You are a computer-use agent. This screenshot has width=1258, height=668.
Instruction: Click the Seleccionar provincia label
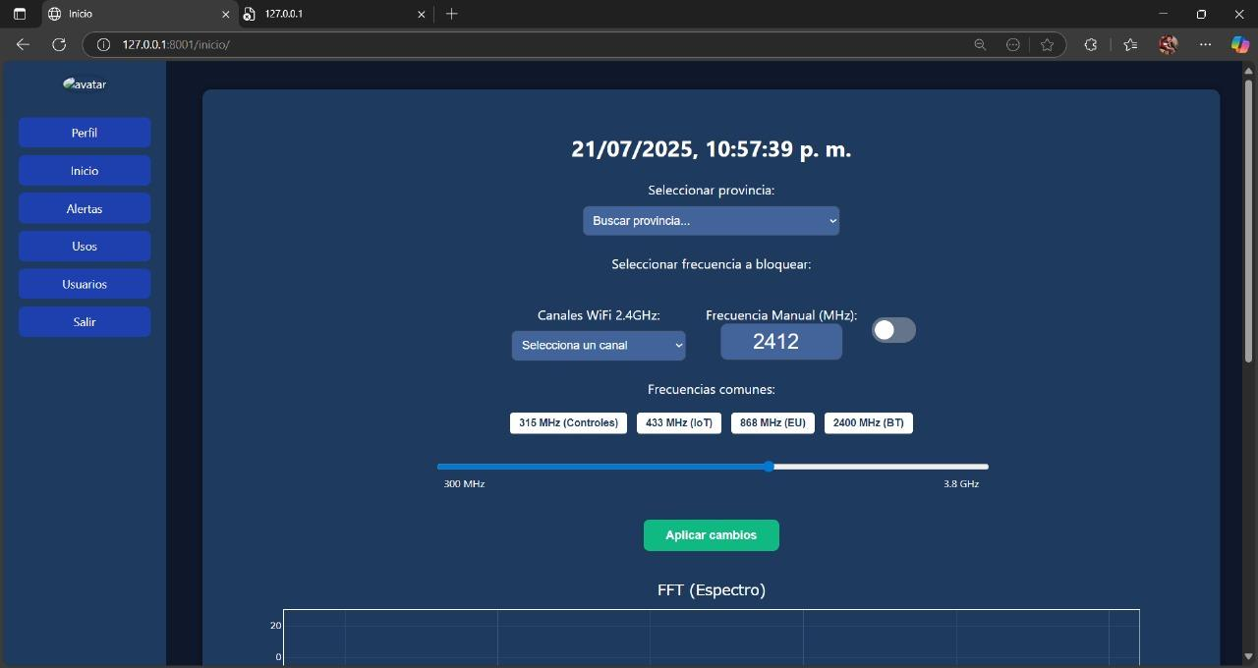tap(712, 190)
